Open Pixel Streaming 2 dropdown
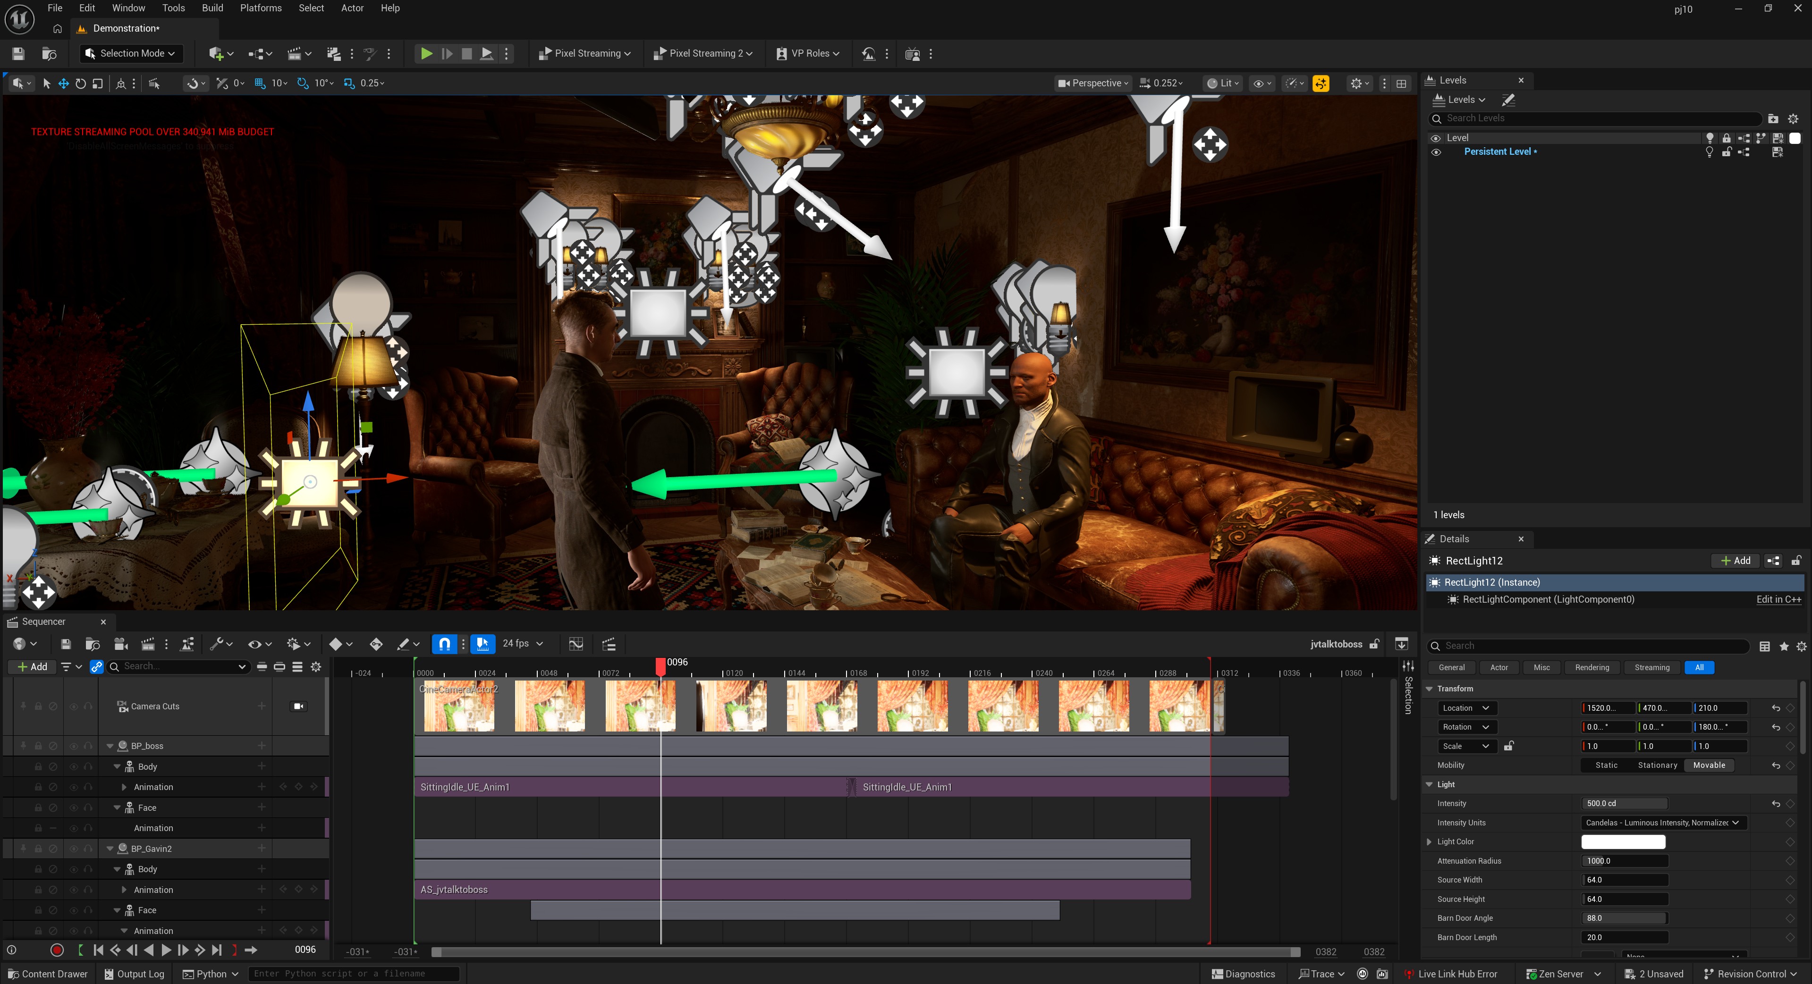The height and width of the screenshot is (984, 1812). [703, 53]
